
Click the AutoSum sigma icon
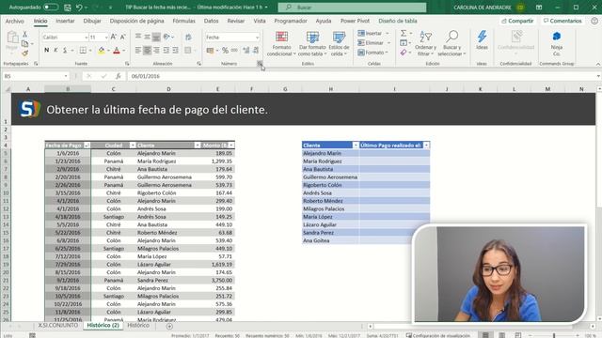click(404, 34)
